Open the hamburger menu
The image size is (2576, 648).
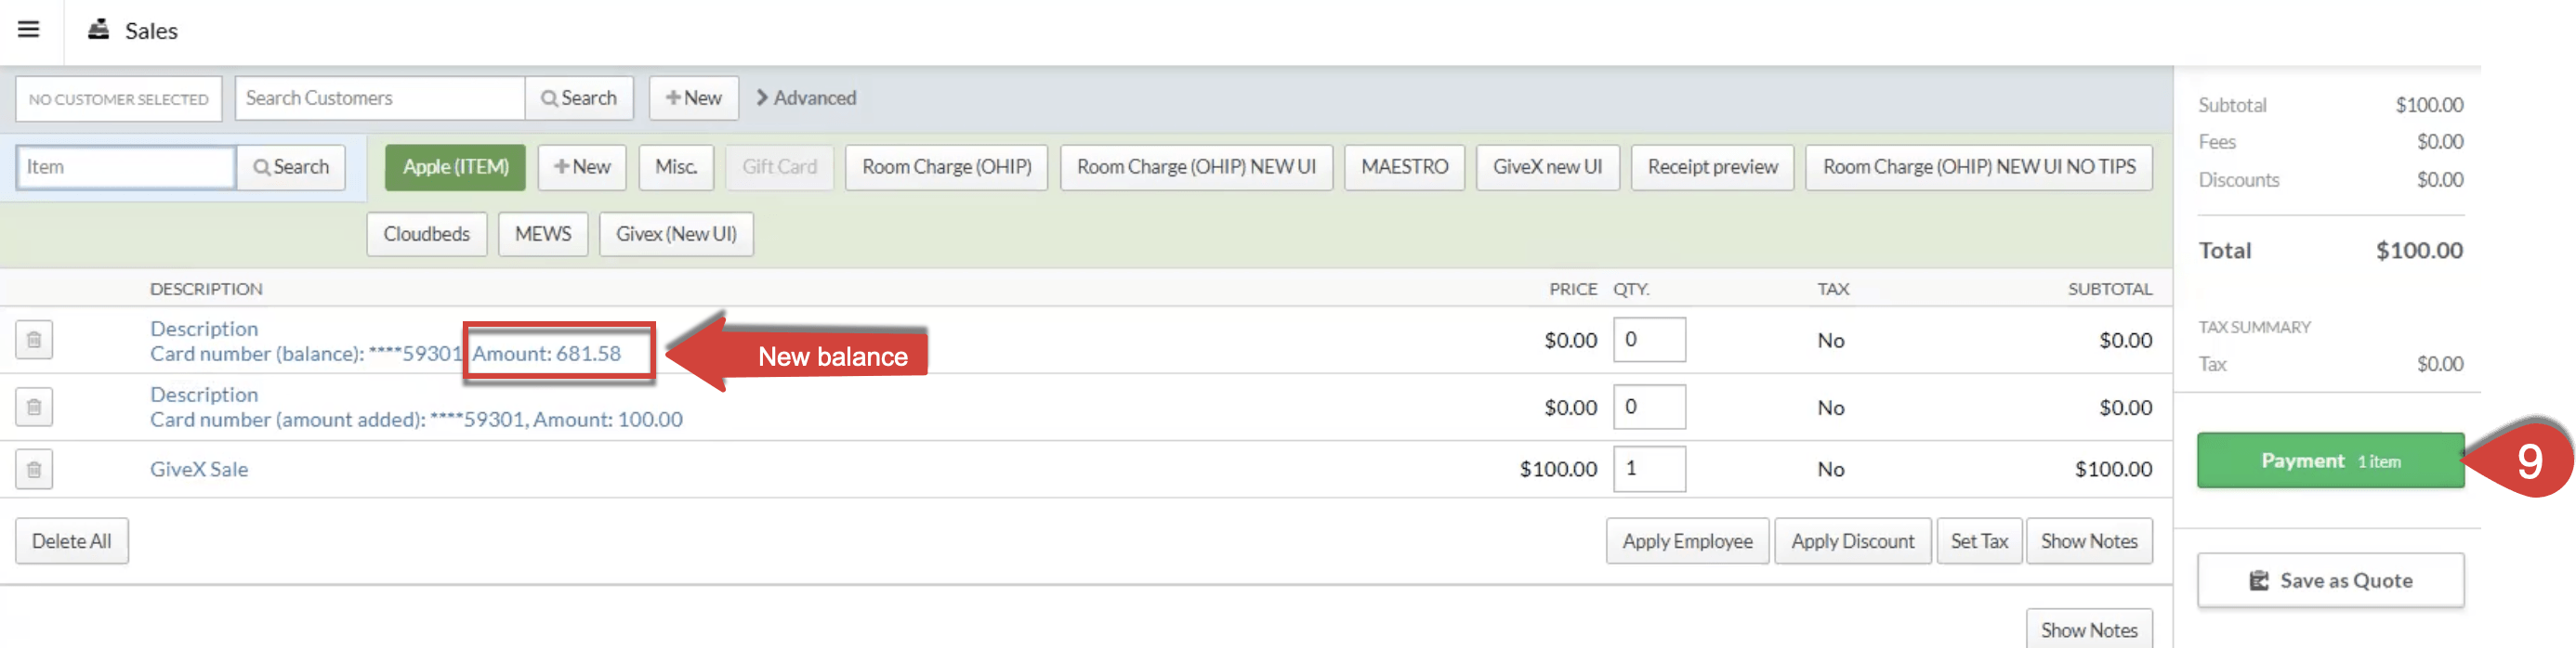[x=29, y=30]
